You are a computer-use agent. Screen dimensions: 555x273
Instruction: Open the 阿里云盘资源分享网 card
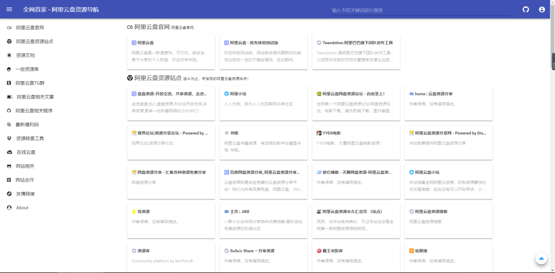click(449, 143)
